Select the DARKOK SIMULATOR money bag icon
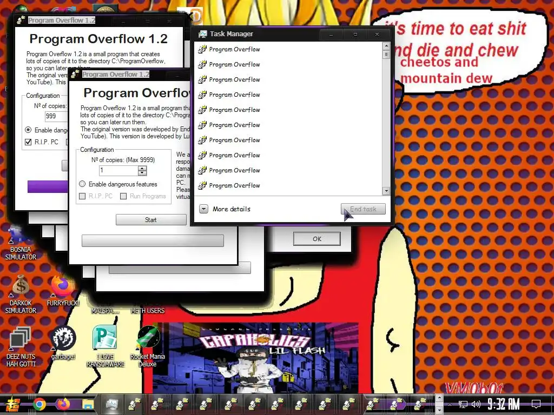 21,295
